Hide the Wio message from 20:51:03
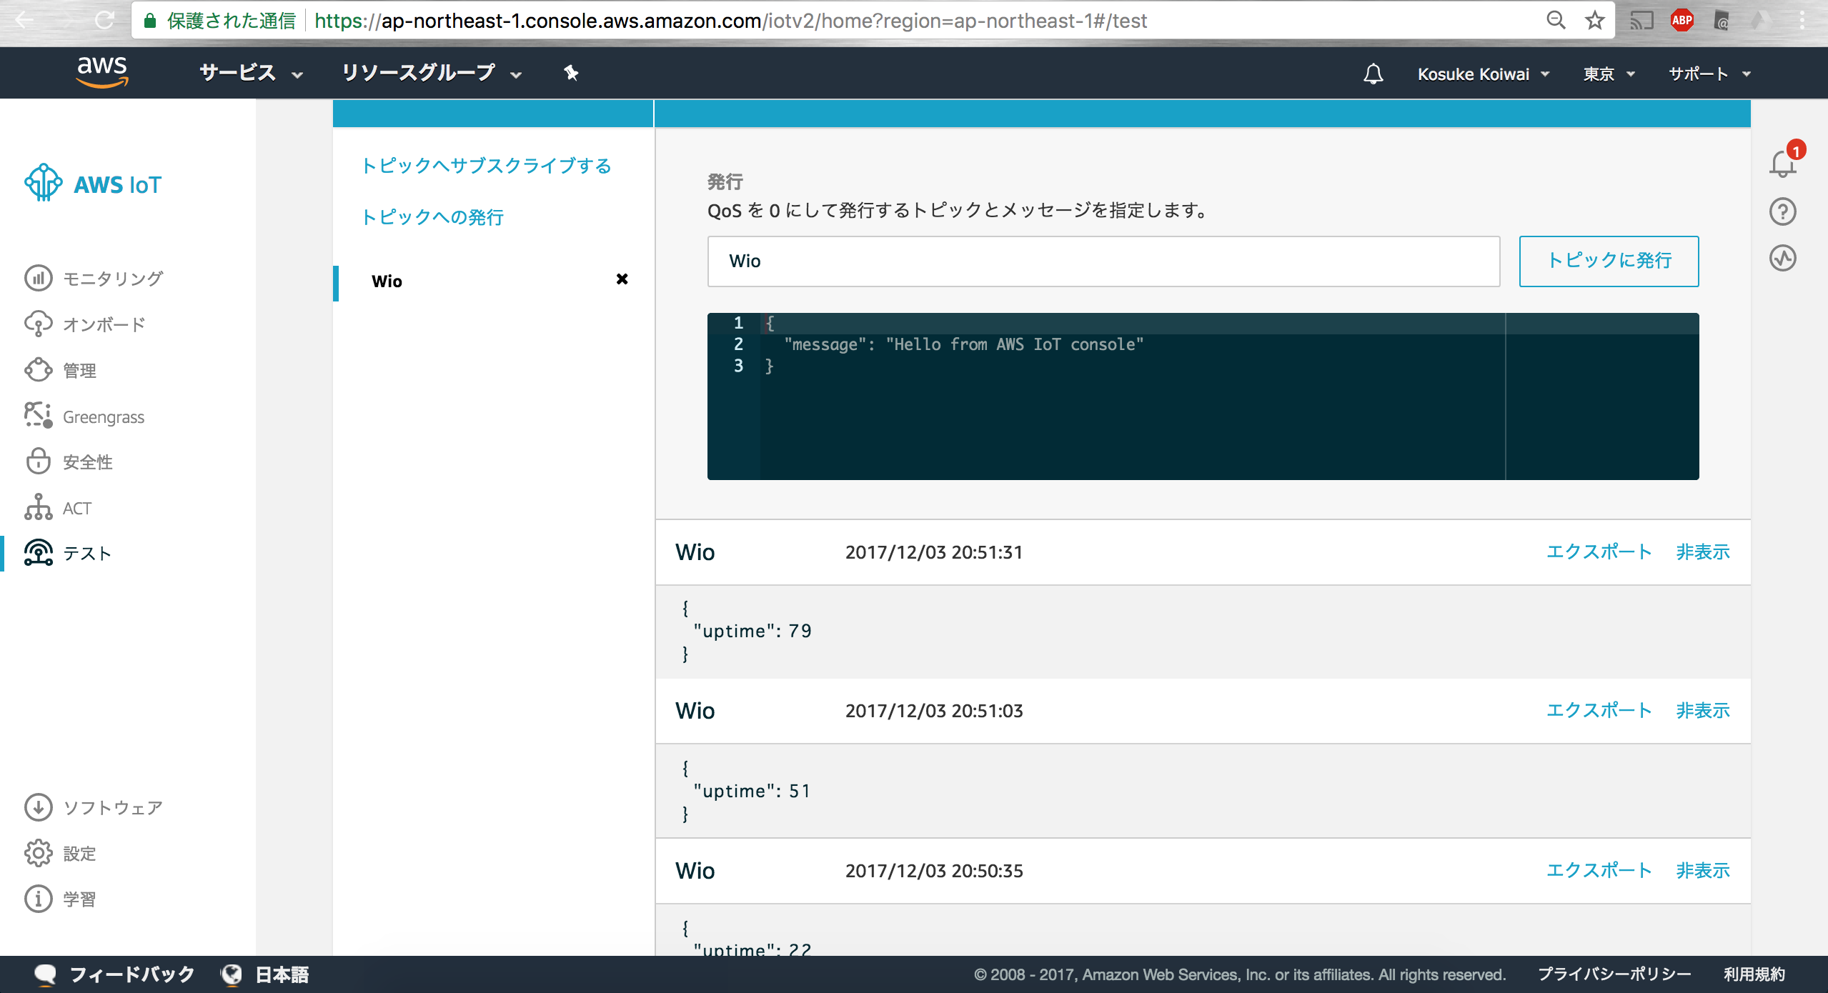 pos(1702,711)
